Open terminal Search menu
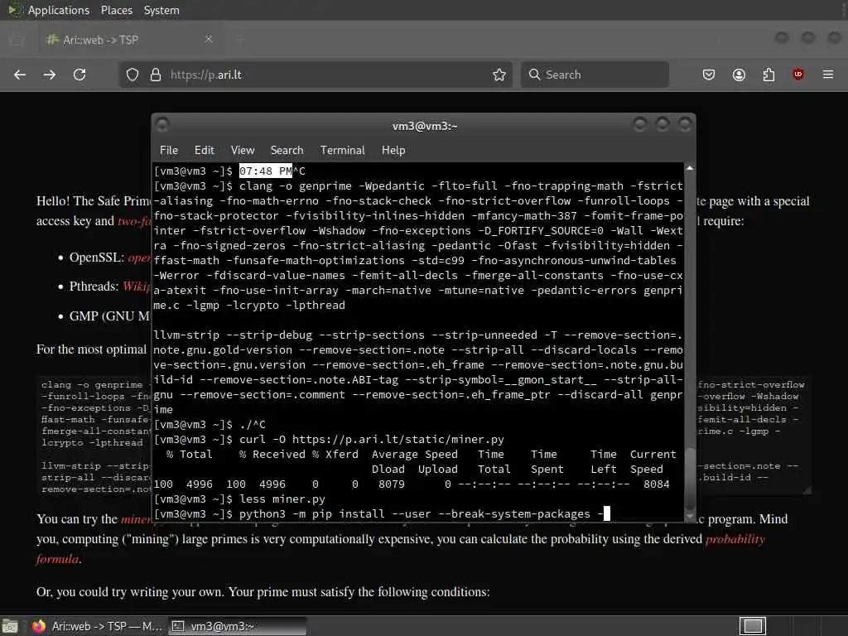Viewport: 848px width, 636px height. (287, 151)
